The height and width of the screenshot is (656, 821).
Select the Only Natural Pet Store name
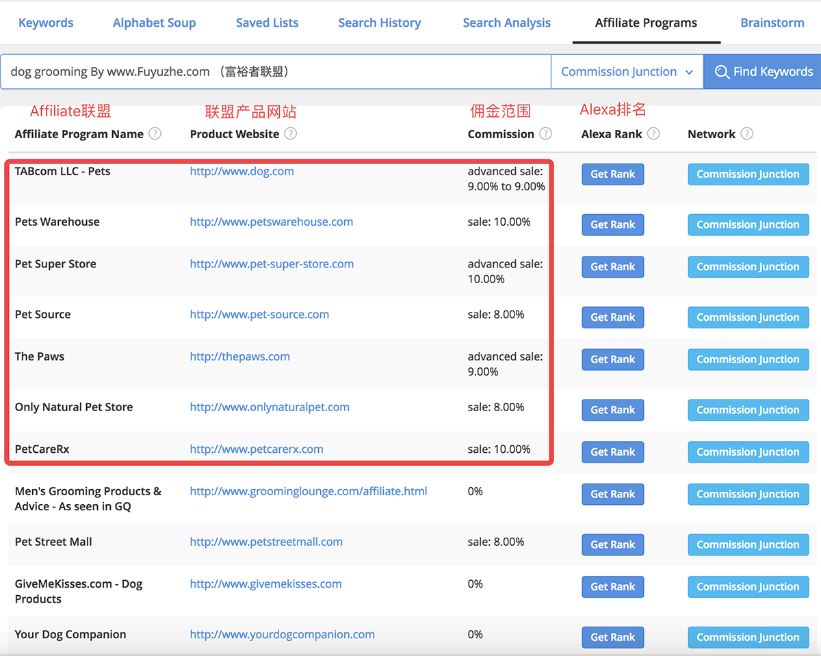pyautogui.click(x=74, y=407)
